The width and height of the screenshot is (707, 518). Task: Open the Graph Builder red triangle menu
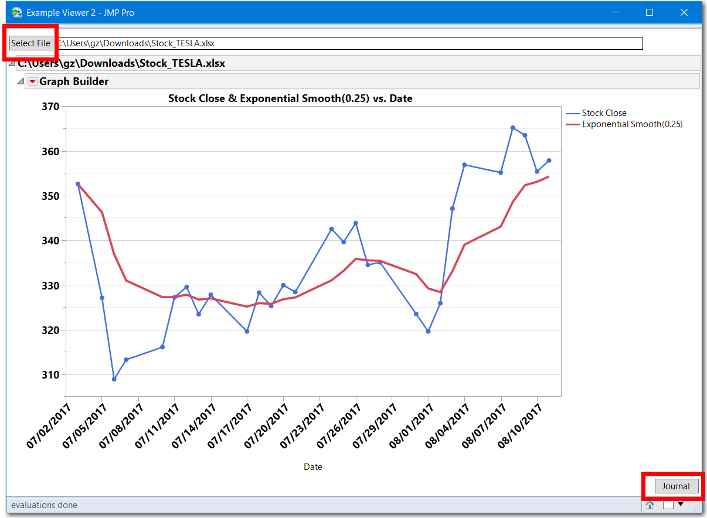pos(32,81)
